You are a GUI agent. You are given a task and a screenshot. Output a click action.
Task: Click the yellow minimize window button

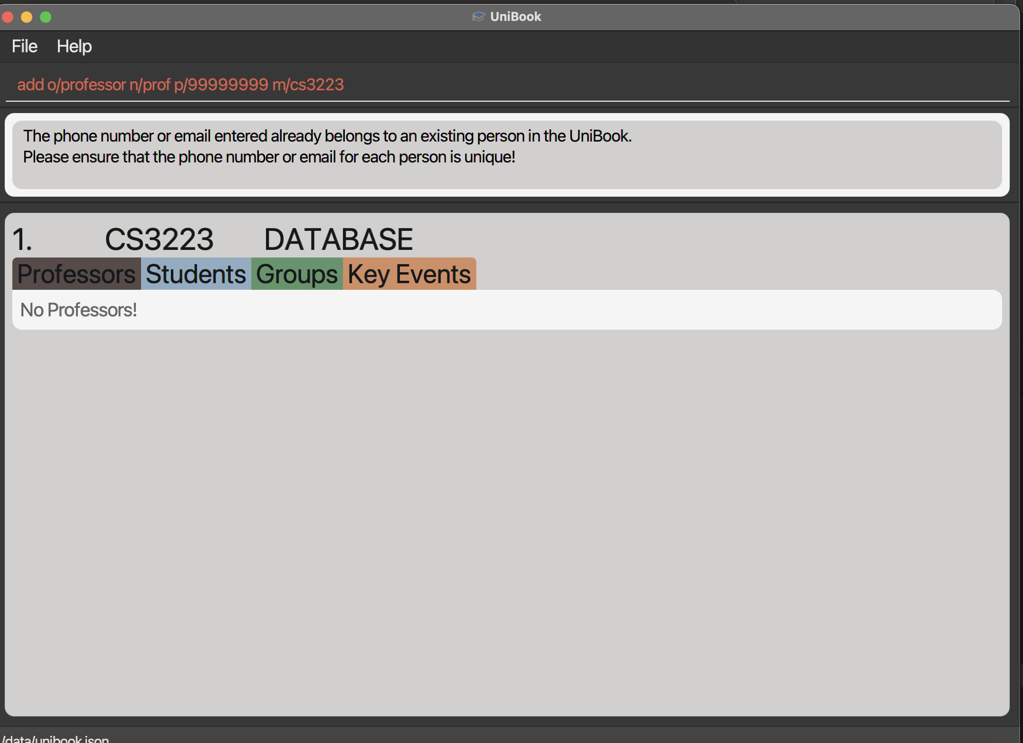27,17
